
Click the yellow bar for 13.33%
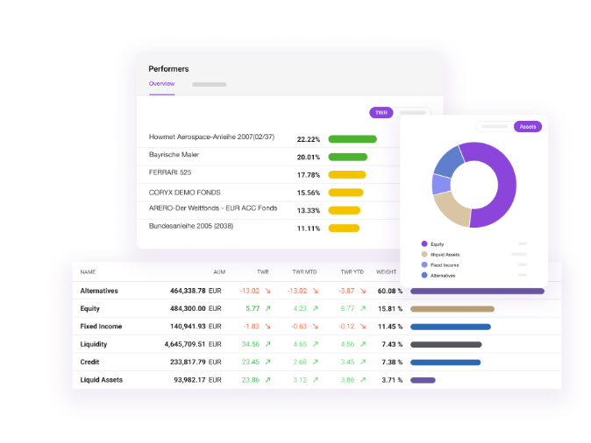pyautogui.click(x=344, y=210)
